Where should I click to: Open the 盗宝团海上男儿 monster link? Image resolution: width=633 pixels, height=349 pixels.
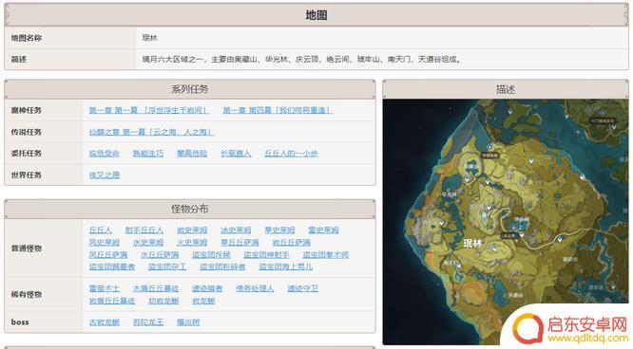pos(286,266)
